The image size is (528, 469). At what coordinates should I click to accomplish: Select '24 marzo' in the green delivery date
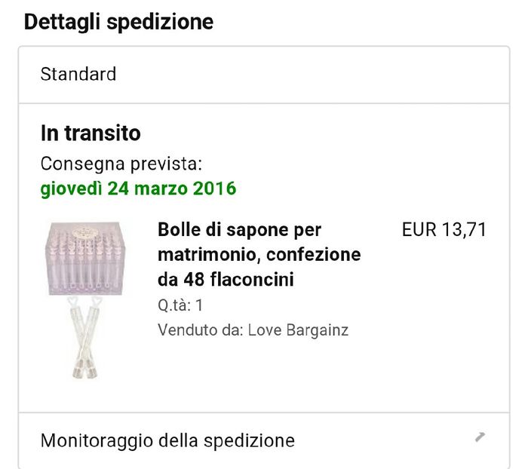click(x=143, y=188)
